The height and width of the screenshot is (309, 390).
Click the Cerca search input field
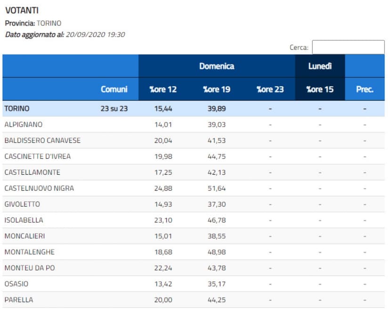(x=348, y=47)
